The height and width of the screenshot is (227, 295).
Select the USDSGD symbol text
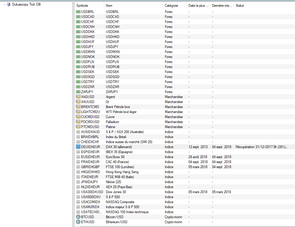click(x=88, y=77)
